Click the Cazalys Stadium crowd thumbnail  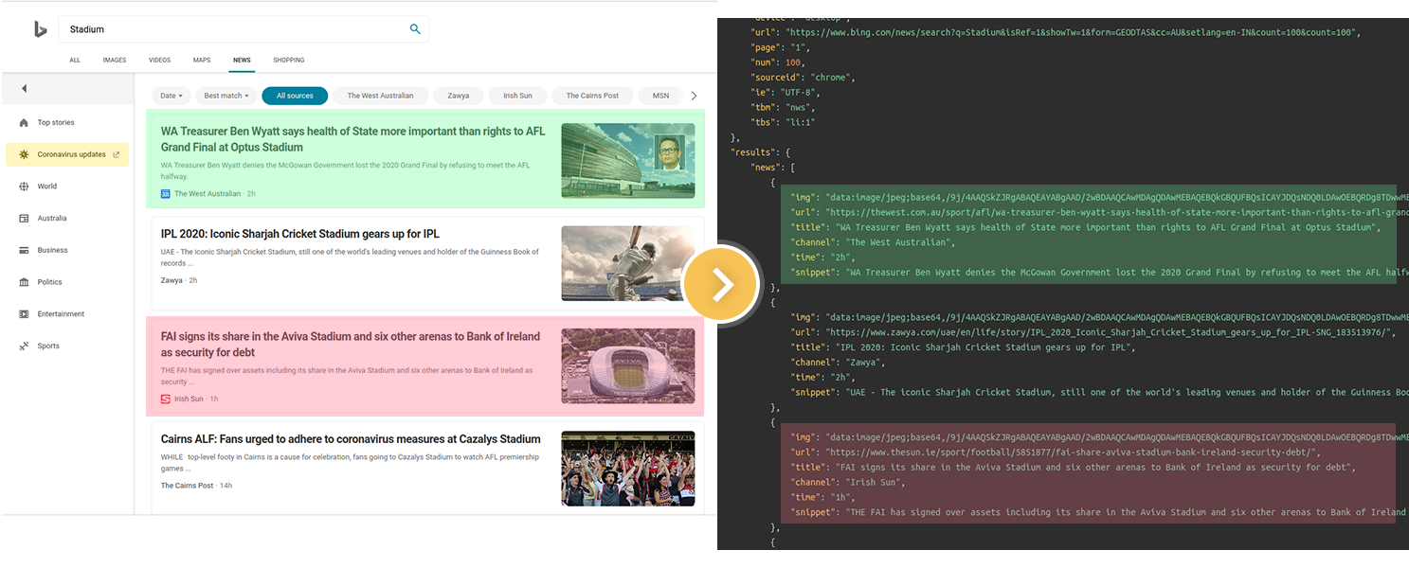pos(627,469)
